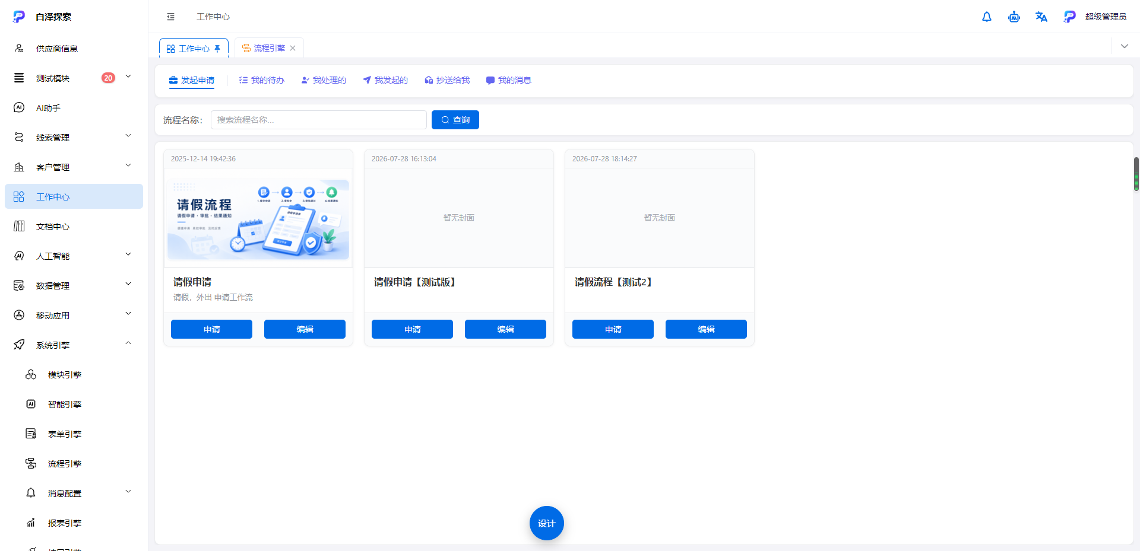1140x551 pixels.
Task: Click the 模块引擎 icon in sidebar
Action: point(31,374)
